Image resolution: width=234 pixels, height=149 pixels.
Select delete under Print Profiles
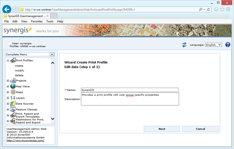(x=19, y=75)
